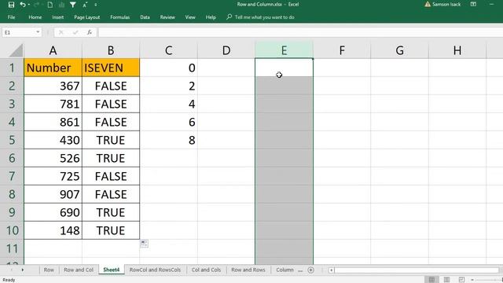Select the TRUE cell beside 690
This screenshot has height=283, width=503.
tap(111, 212)
